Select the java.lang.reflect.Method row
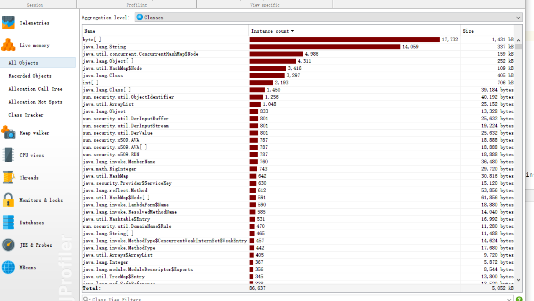 click(x=298, y=190)
